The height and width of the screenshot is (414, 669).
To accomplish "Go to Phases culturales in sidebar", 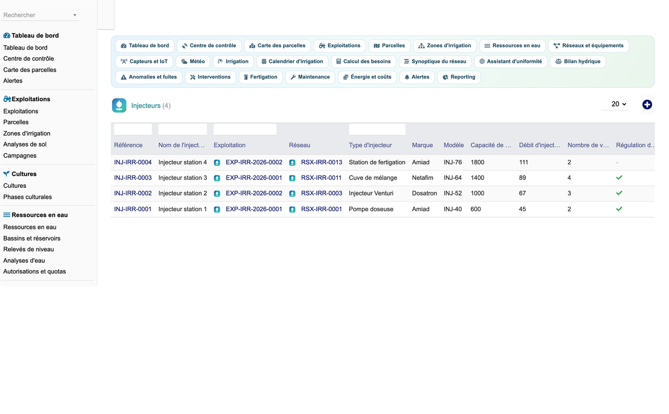I will (x=27, y=197).
